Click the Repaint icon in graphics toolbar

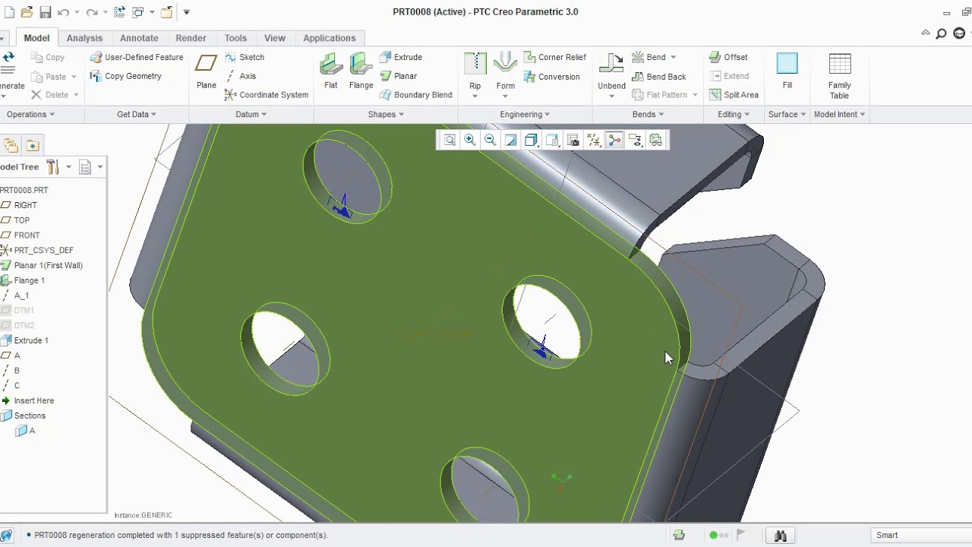(511, 140)
